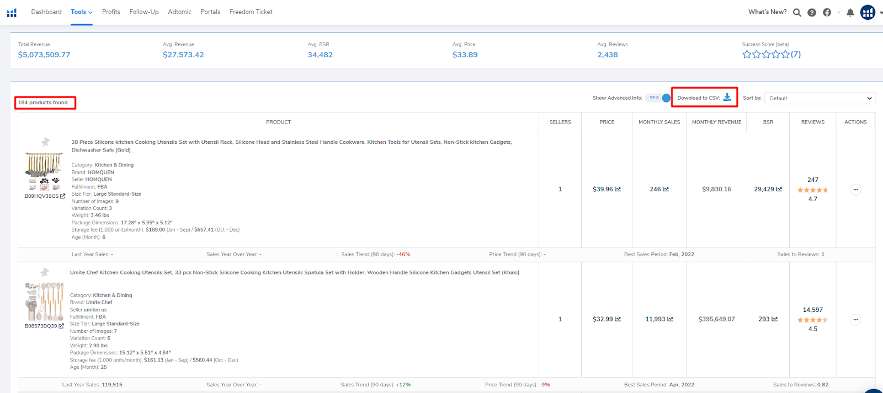Show price history chart for $39.96
The width and height of the screenshot is (883, 393).
point(618,189)
